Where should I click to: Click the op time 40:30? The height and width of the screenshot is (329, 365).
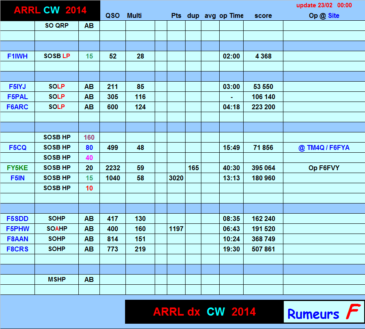[231, 168]
